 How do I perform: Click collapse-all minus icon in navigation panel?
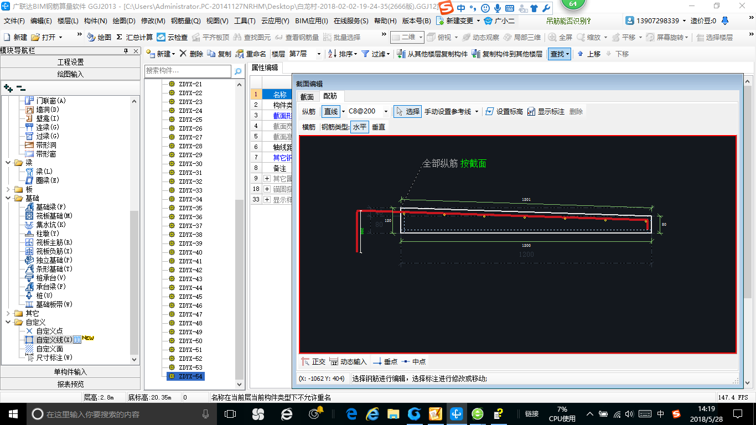point(20,88)
